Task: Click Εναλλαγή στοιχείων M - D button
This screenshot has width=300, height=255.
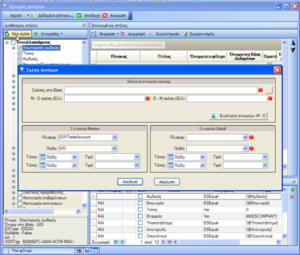Action: (238, 115)
